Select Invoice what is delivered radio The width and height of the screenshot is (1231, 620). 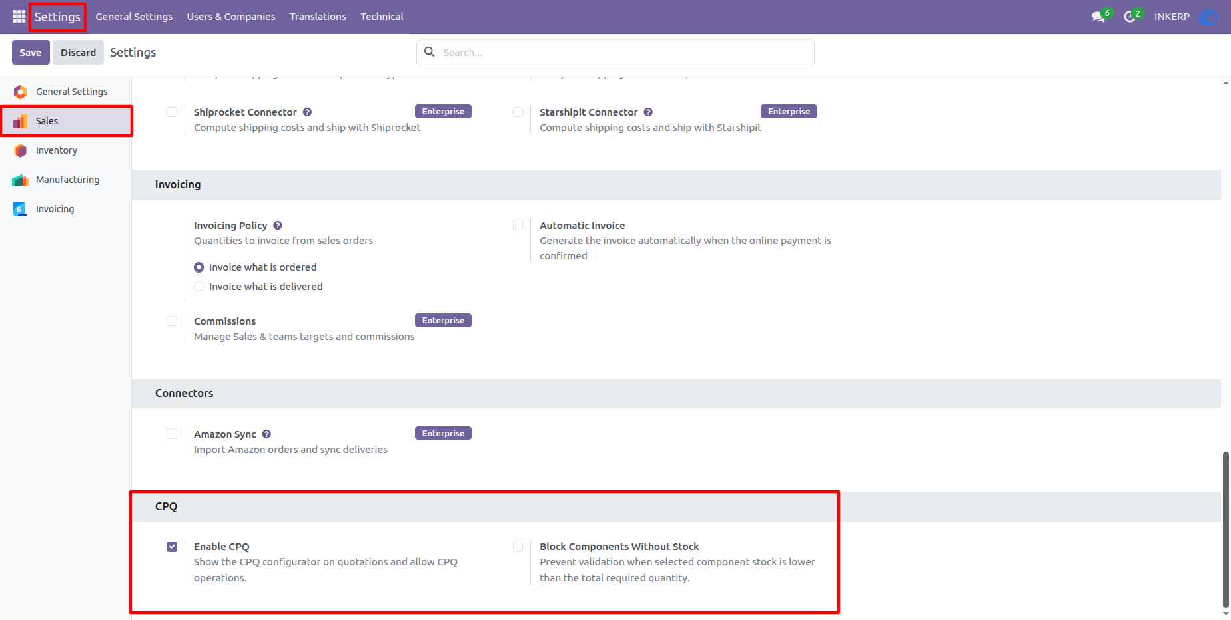tap(199, 287)
